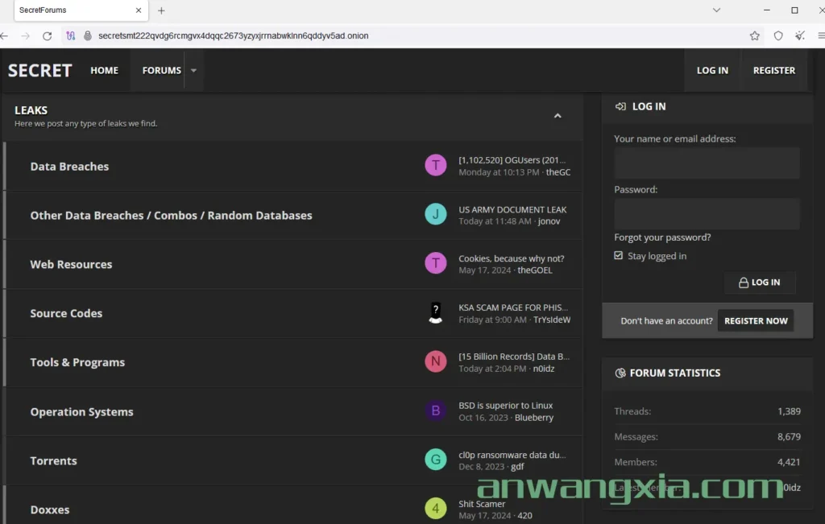Click username Blueberry in Operation Systems row
Image resolution: width=825 pixels, height=524 pixels.
pos(533,417)
